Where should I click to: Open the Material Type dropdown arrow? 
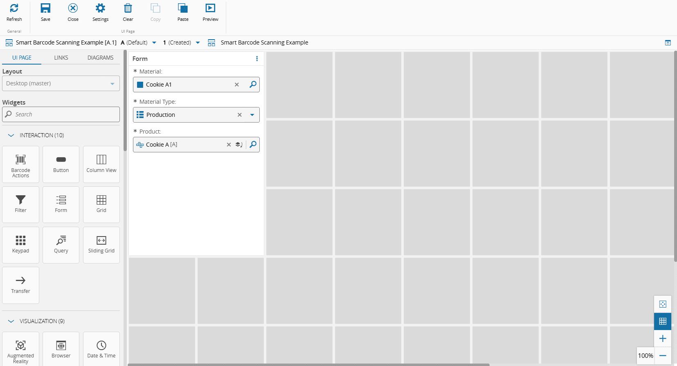[x=252, y=115]
